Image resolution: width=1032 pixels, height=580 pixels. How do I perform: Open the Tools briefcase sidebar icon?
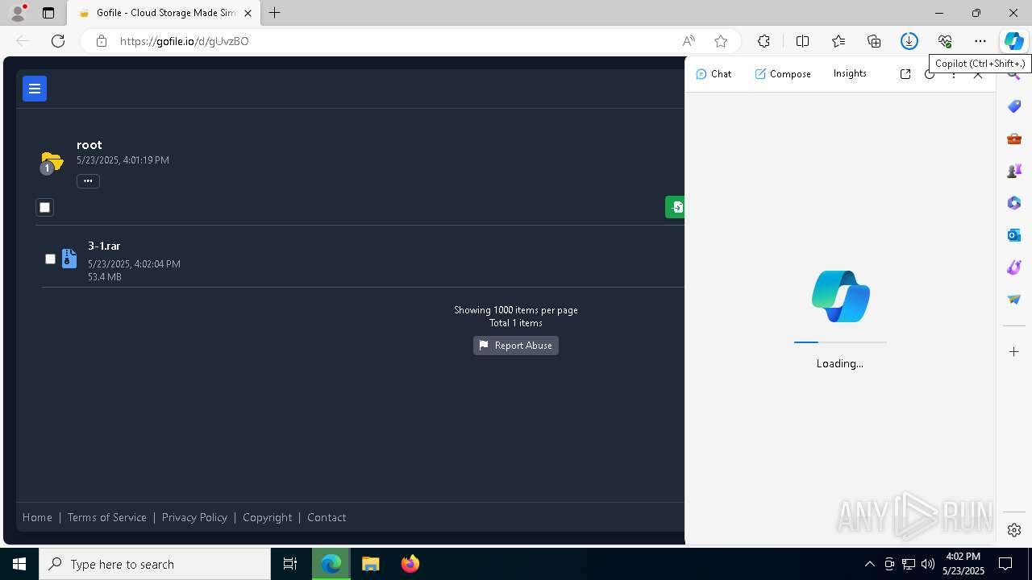(x=1014, y=139)
